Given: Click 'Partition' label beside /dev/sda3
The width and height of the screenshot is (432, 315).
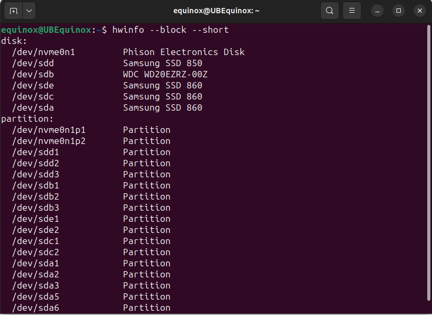Looking at the screenshot, I should tap(147, 285).
